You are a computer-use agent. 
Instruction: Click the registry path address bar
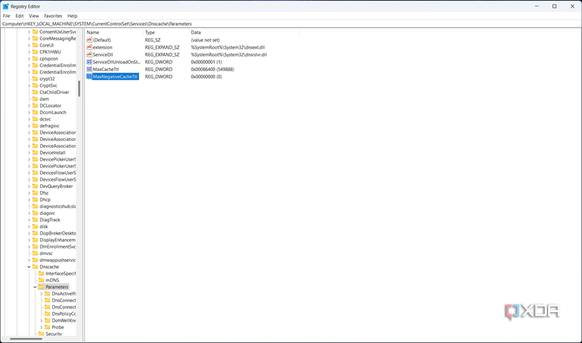click(291, 24)
